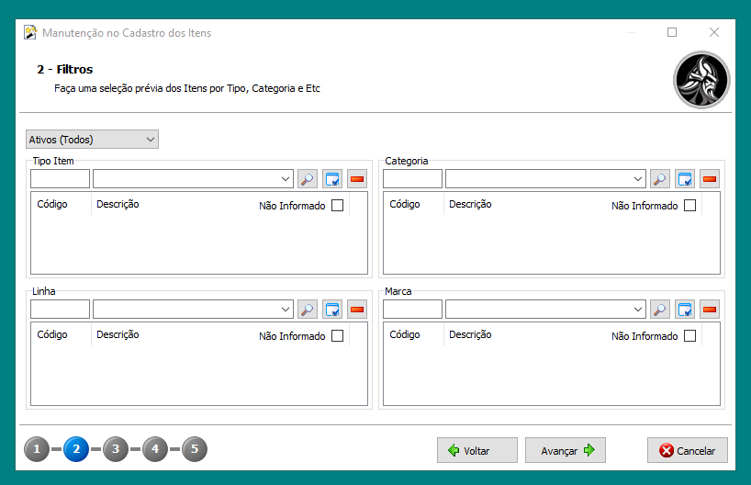Jump to wizard step 5 circle
This screenshot has height=485, width=751.
[x=195, y=449]
